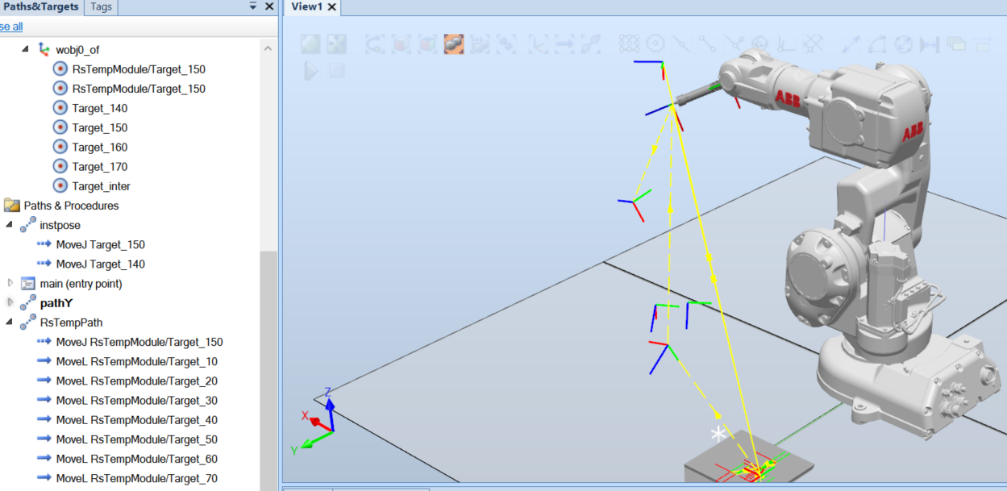Click the Keep Measurements icon
The width and height of the screenshot is (1007, 491).
click(x=956, y=44)
